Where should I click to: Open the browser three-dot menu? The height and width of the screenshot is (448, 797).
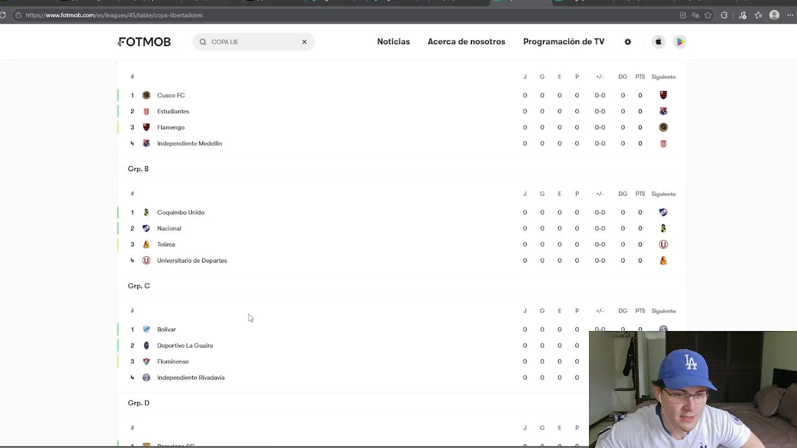tap(791, 15)
